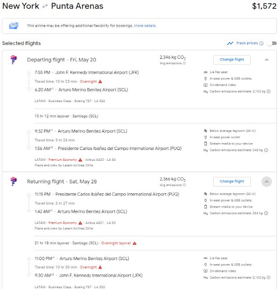Click the round-trip arrows between New York and Punta Arenas
The width and height of the screenshot is (280, 289).
(x=45, y=7)
